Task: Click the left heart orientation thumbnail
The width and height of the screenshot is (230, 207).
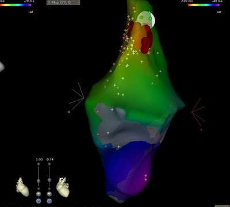Action: point(22,187)
